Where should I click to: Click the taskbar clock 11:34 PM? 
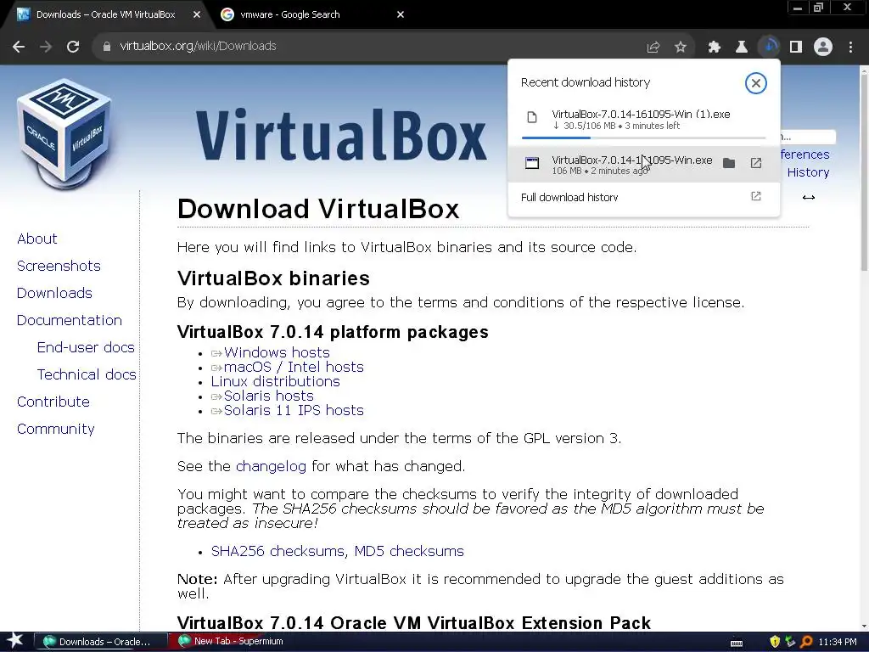[838, 642]
